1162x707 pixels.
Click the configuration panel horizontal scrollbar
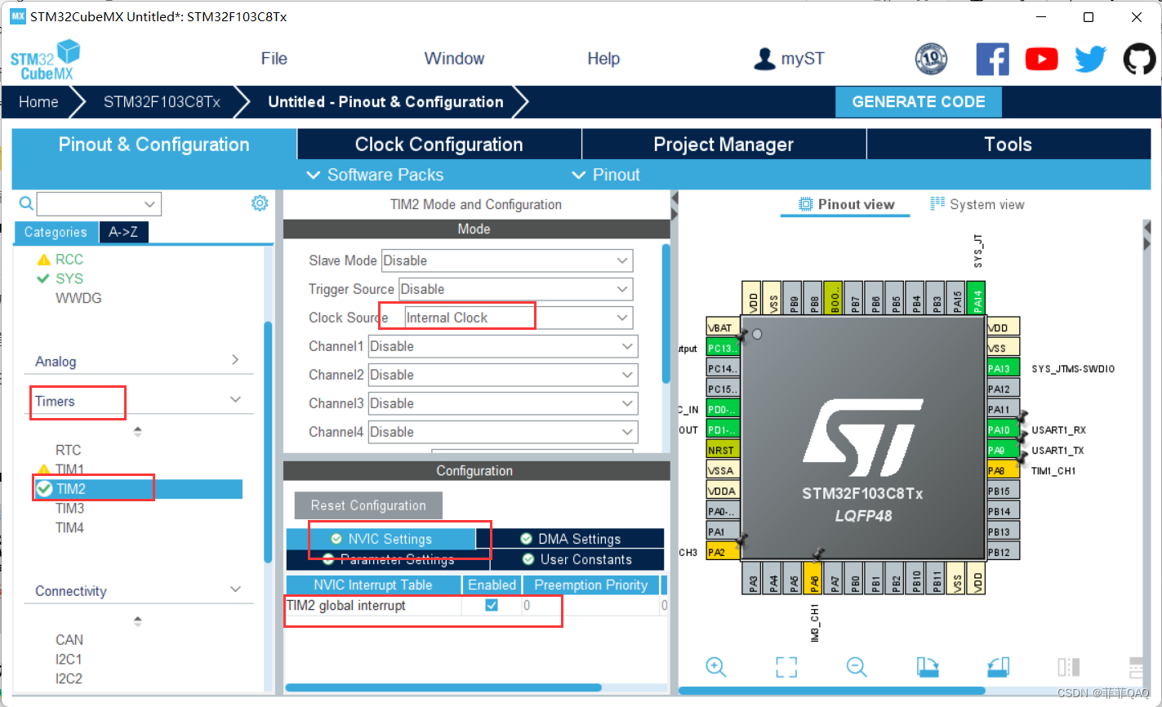(443, 687)
